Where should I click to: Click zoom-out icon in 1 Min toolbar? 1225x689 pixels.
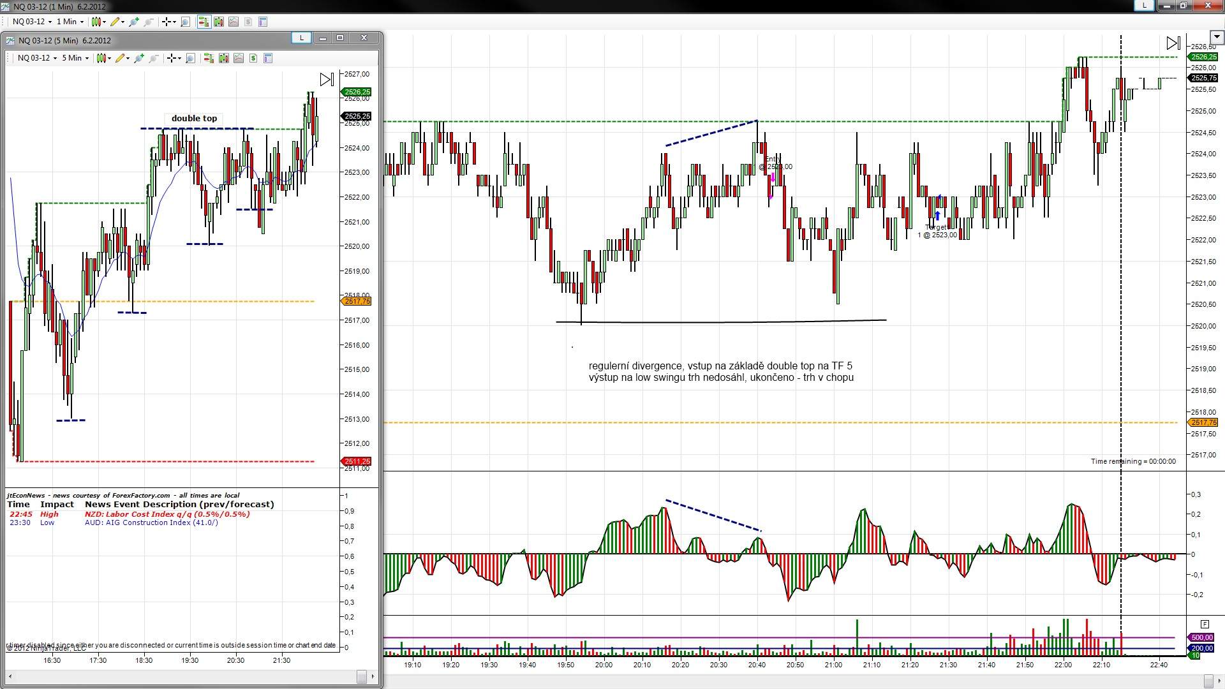[149, 22]
